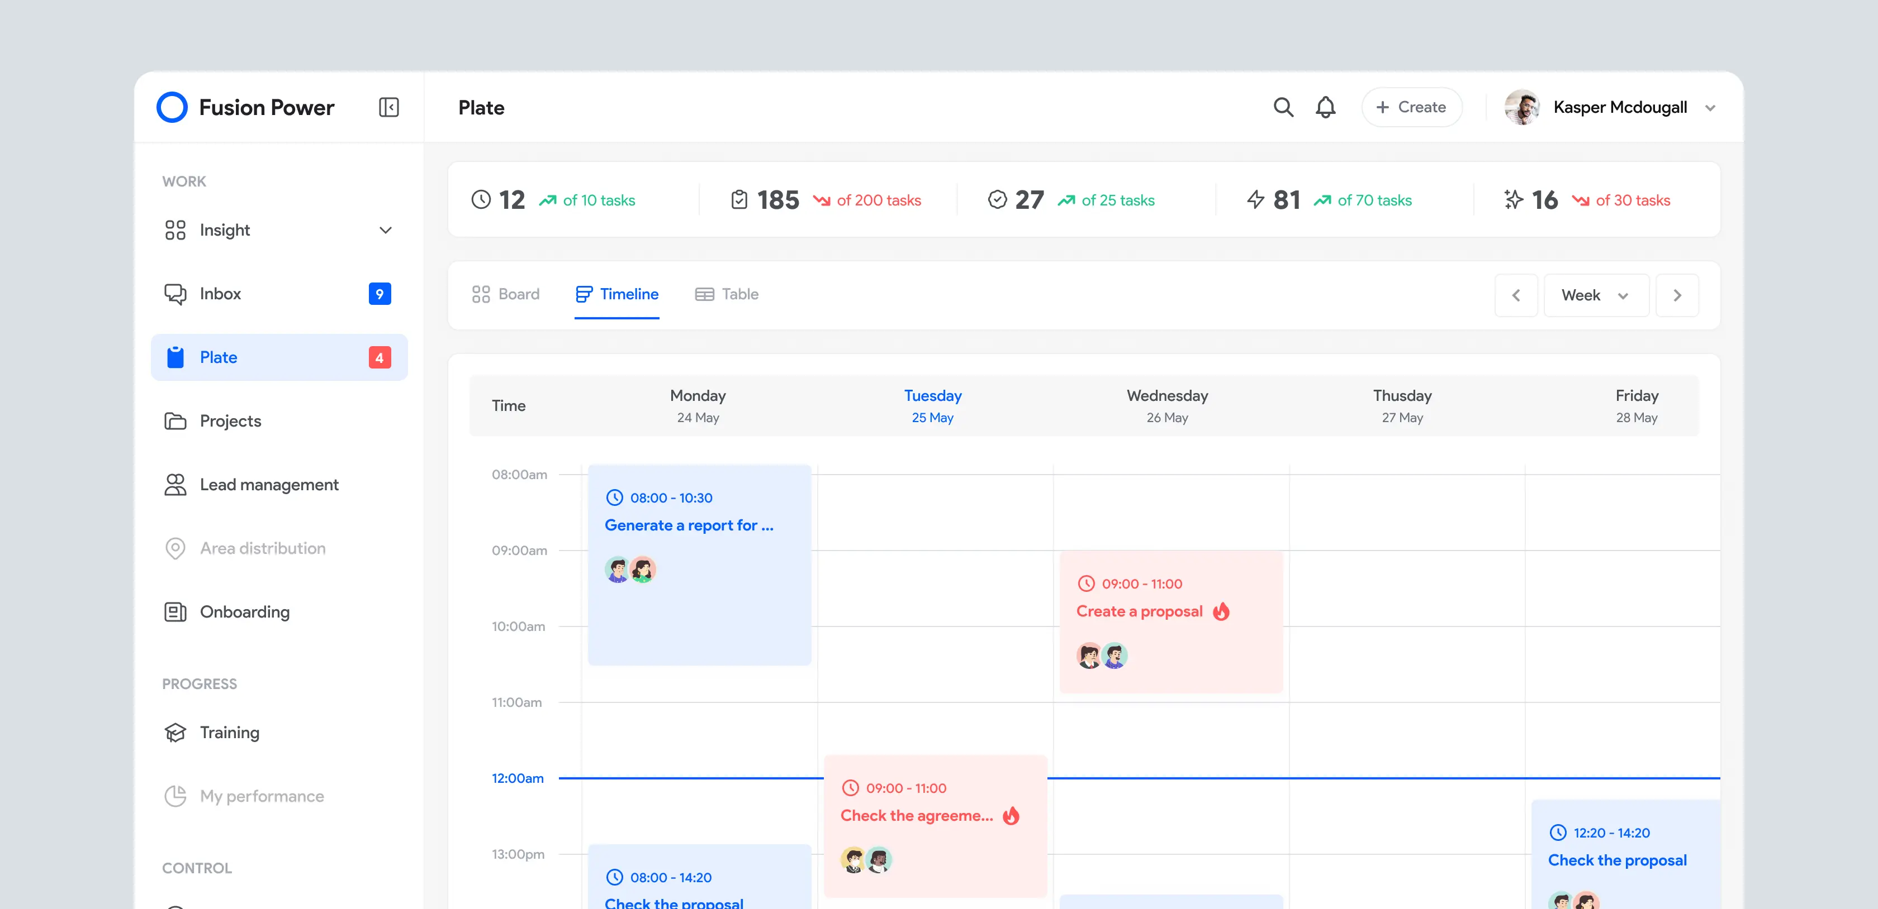Click the Area distribution pin icon

coord(175,548)
